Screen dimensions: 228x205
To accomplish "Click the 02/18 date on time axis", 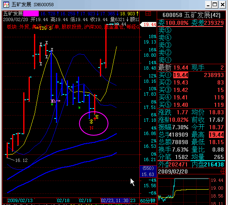I will coord(63,200).
